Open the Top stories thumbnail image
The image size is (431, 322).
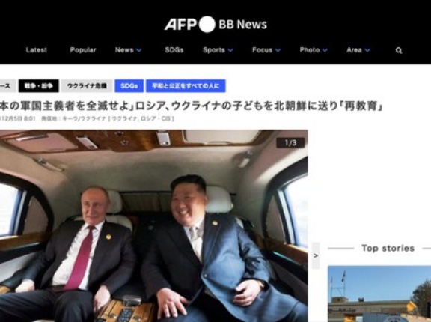(x=379, y=294)
